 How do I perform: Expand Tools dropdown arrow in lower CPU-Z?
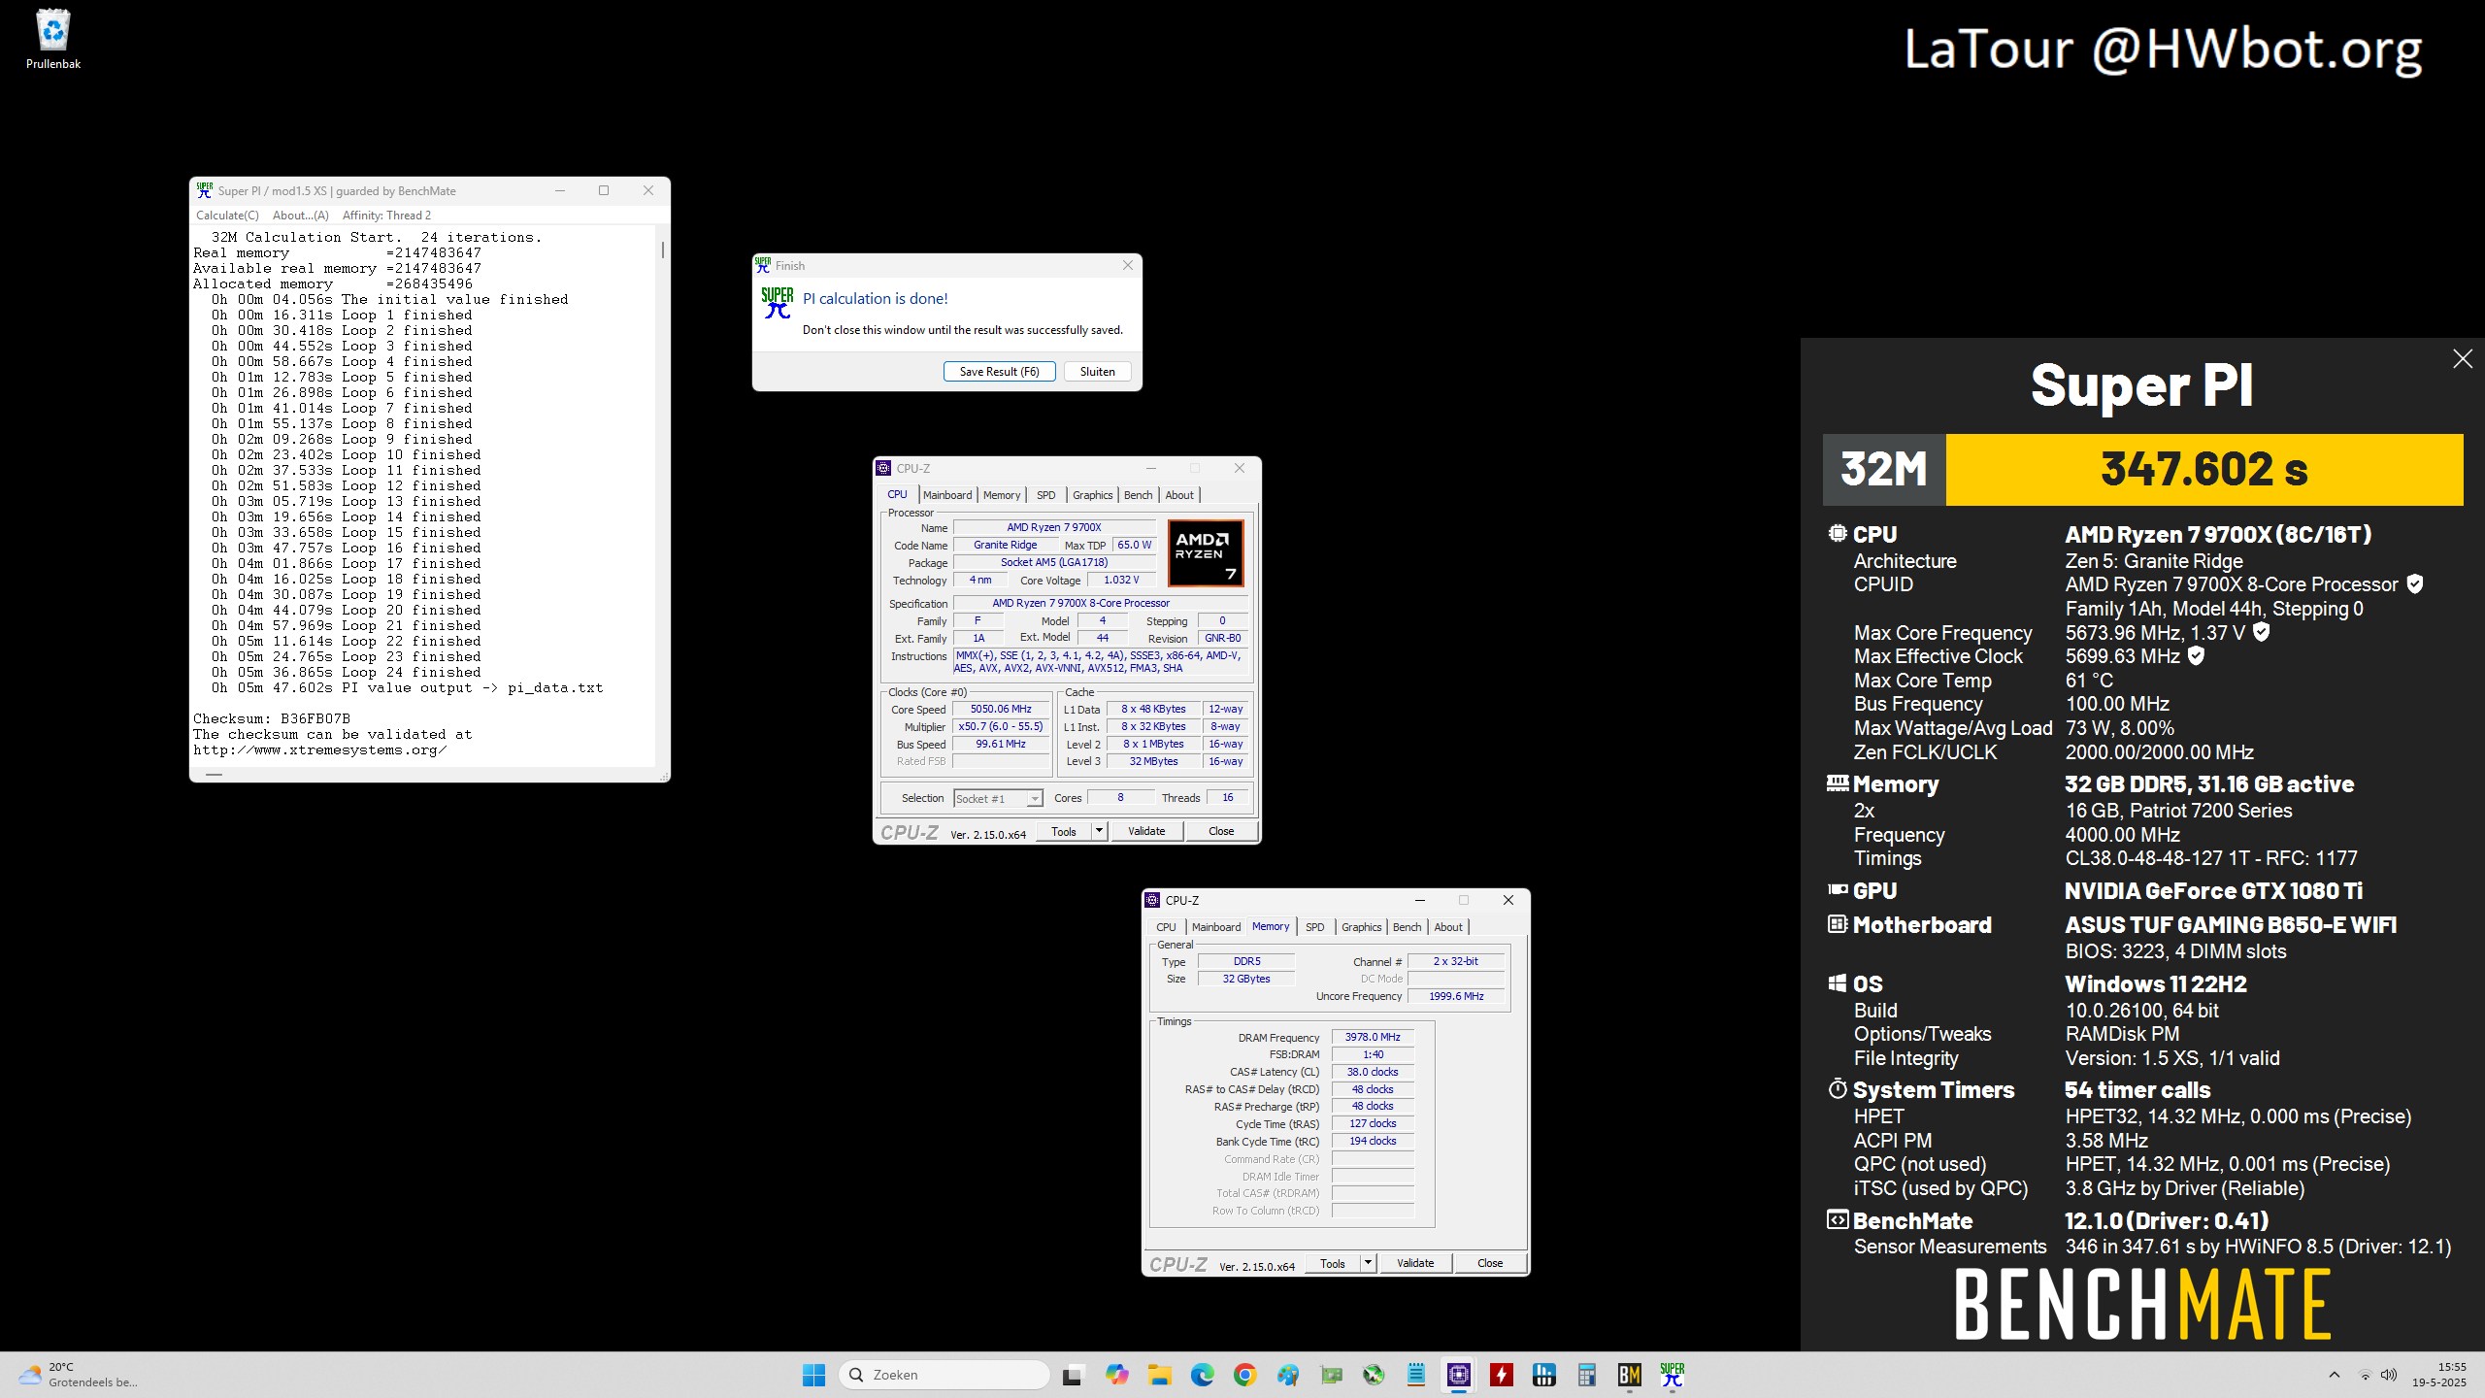click(x=1368, y=1263)
